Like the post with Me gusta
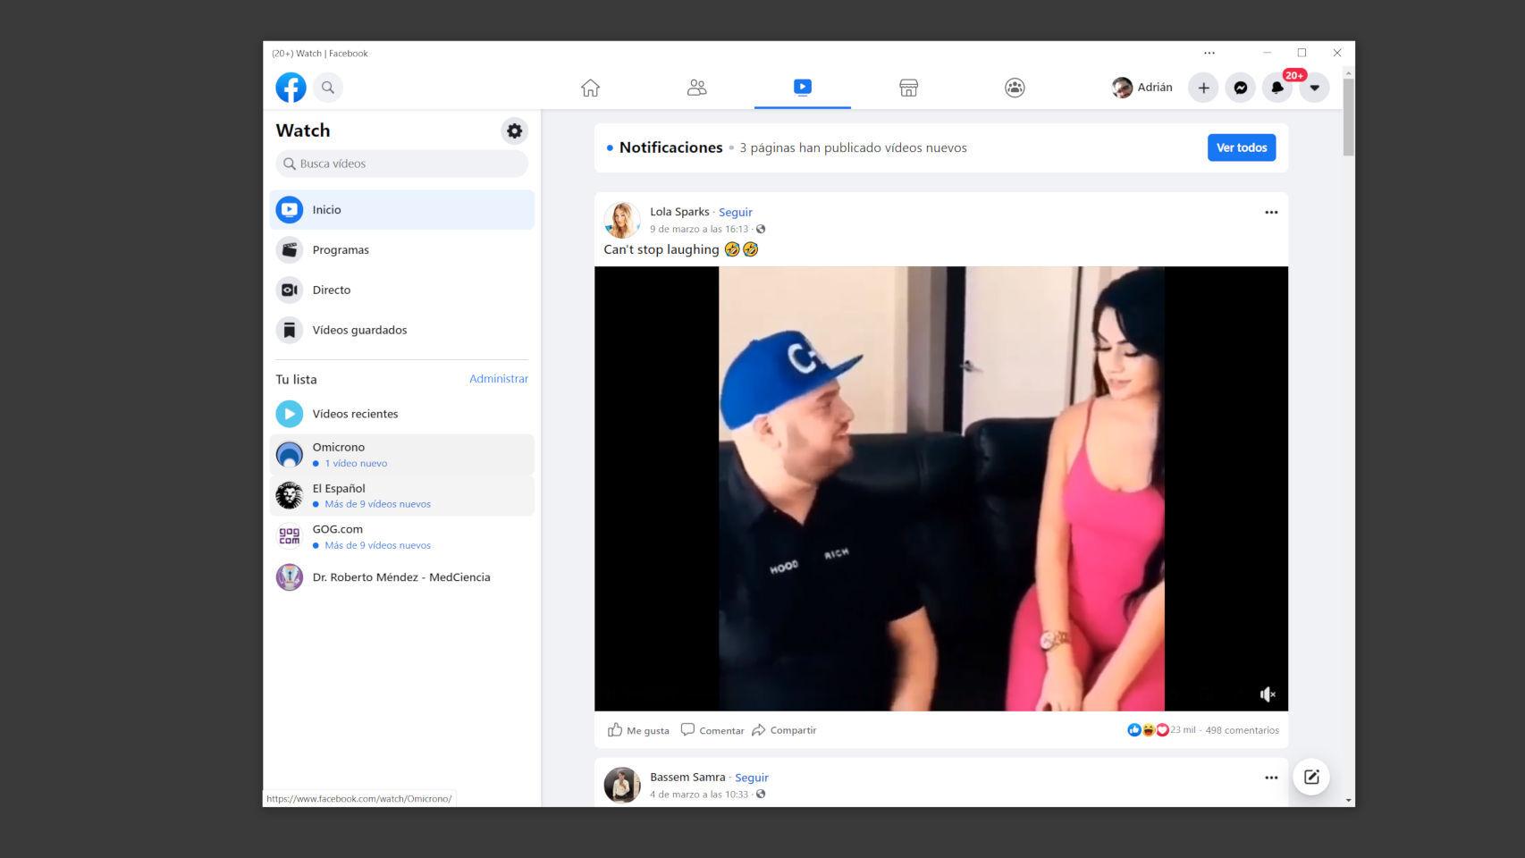This screenshot has width=1525, height=858. 638,730
